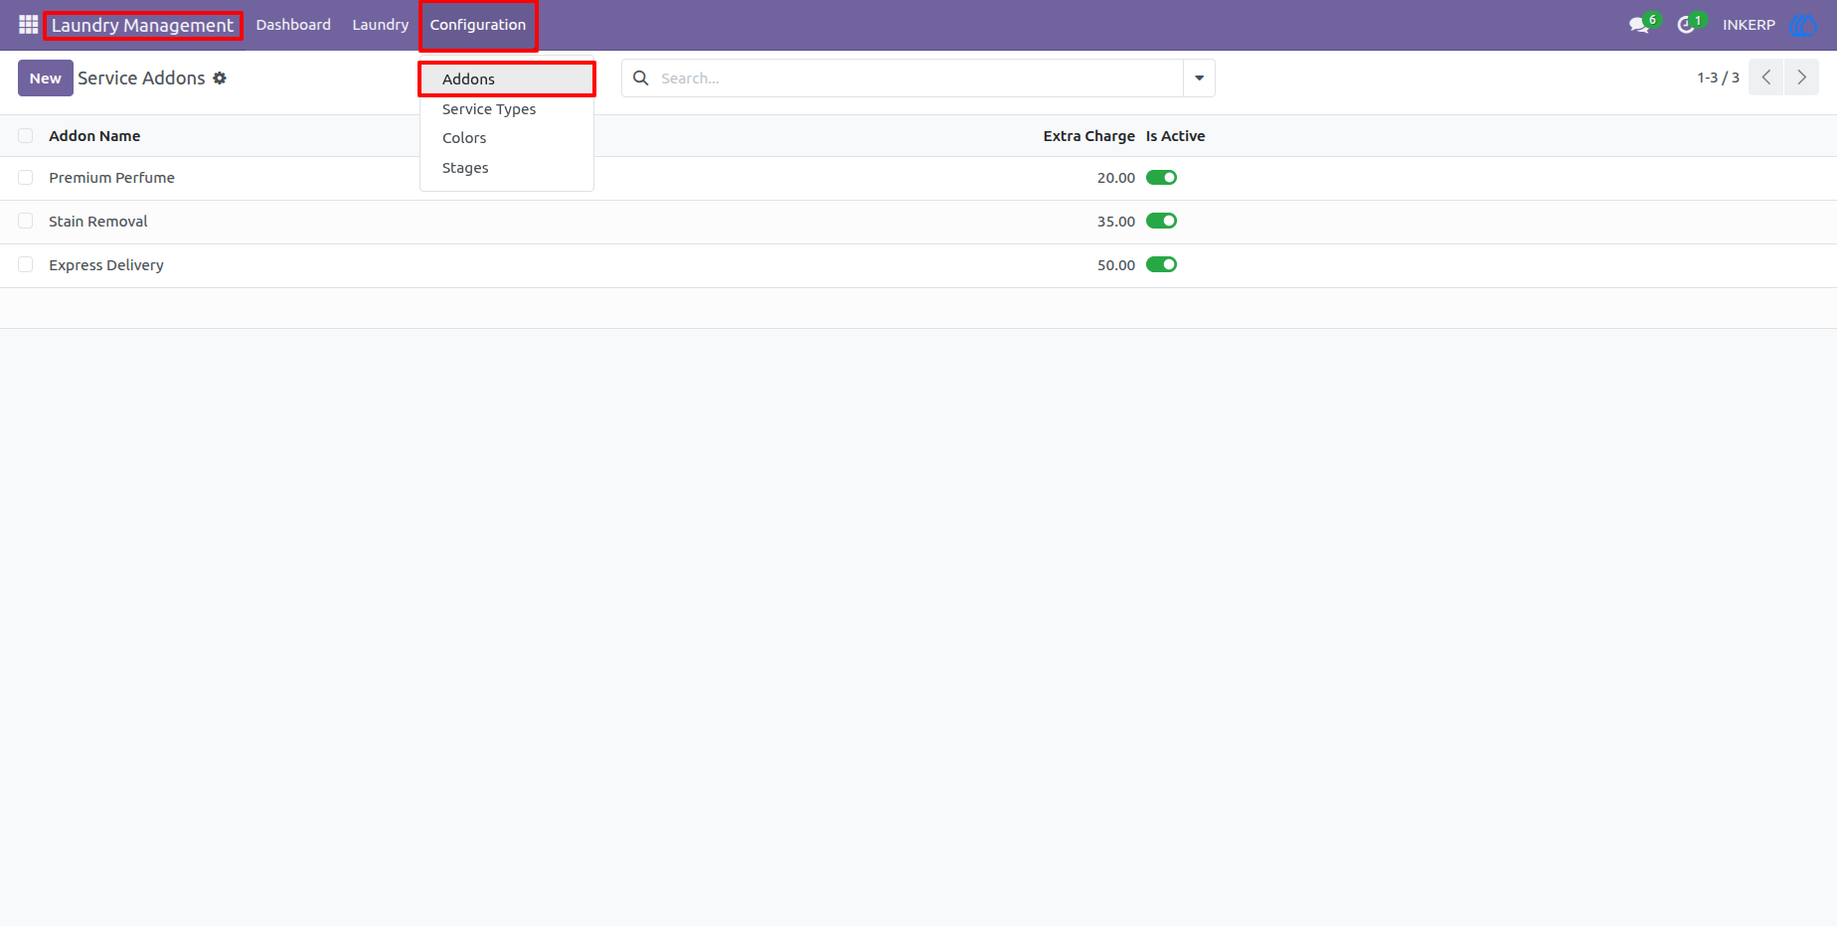Open the Stain Removal record
1837x926 pixels.
(x=98, y=222)
